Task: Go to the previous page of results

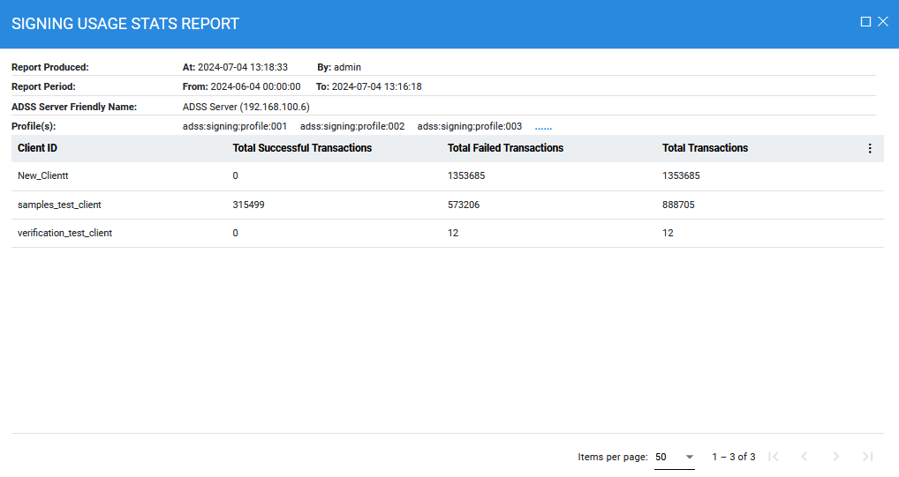Action: pos(804,457)
